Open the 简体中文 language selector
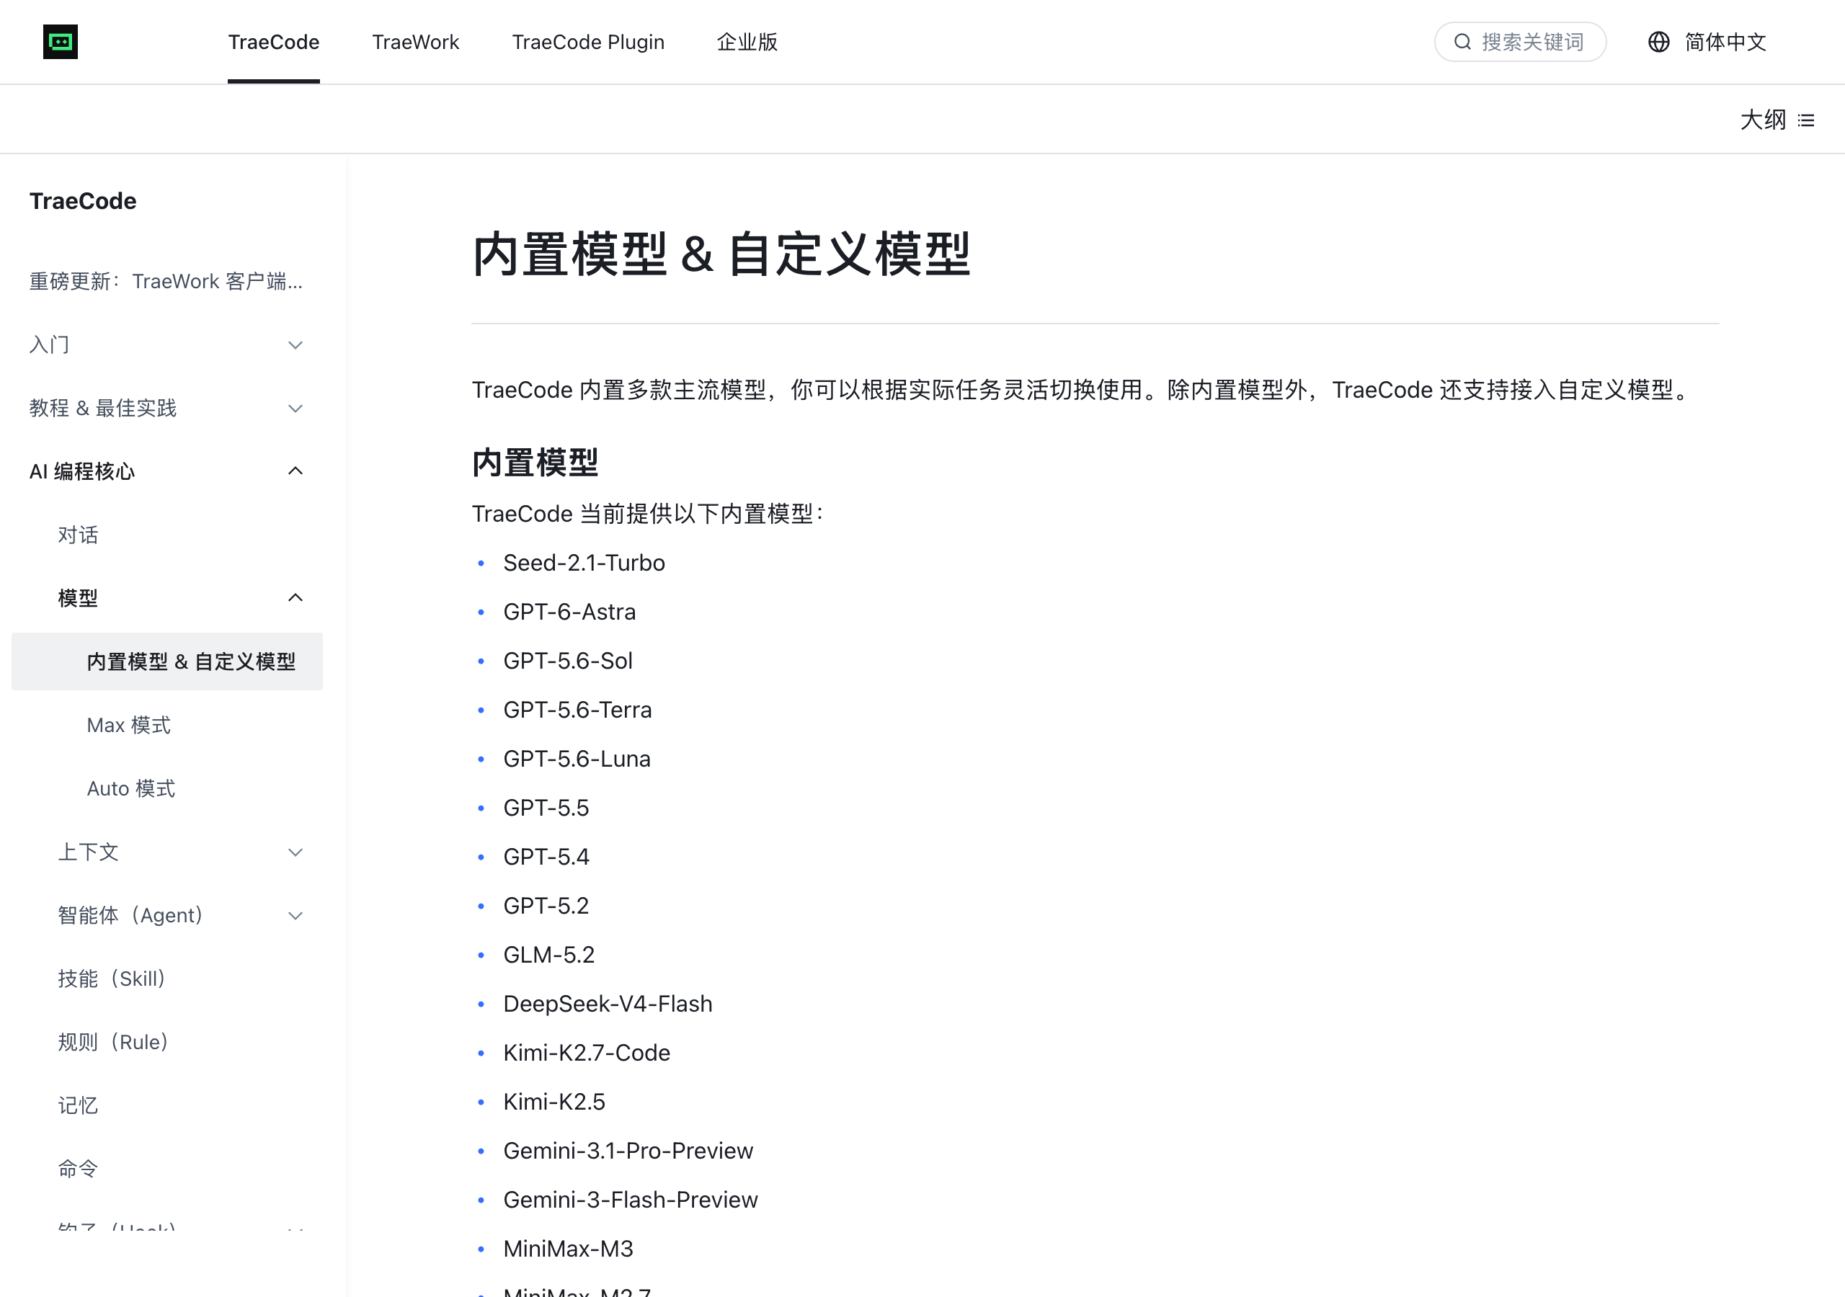The height and width of the screenshot is (1297, 1845). (x=1725, y=42)
